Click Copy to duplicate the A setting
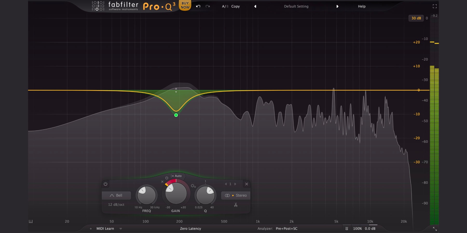The image size is (467, 233). click(x=235, y=6)
